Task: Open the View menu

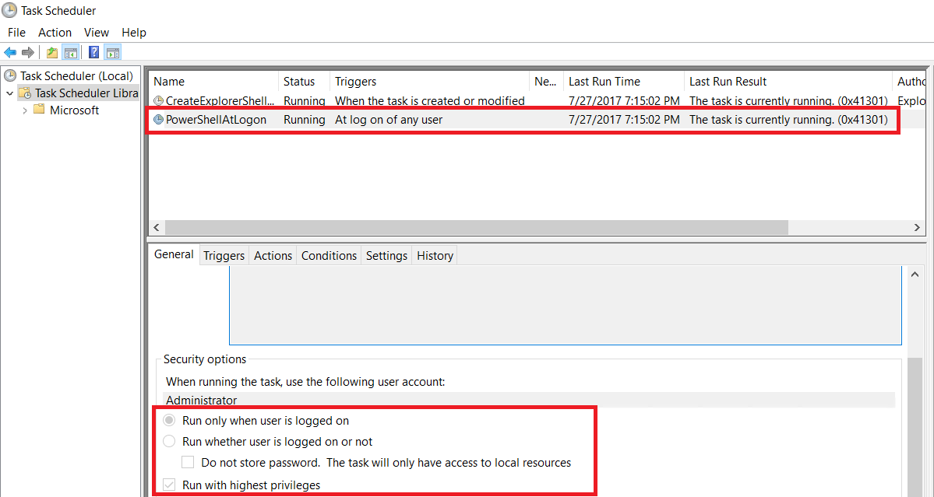Action: [x=96, y=32]
